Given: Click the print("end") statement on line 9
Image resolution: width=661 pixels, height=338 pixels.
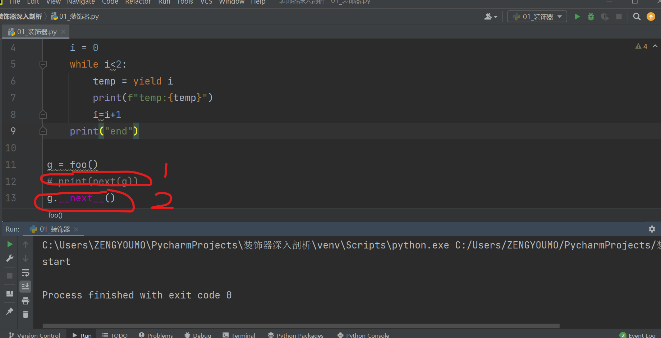Looking at the screenshot, I should click(104, 131).
